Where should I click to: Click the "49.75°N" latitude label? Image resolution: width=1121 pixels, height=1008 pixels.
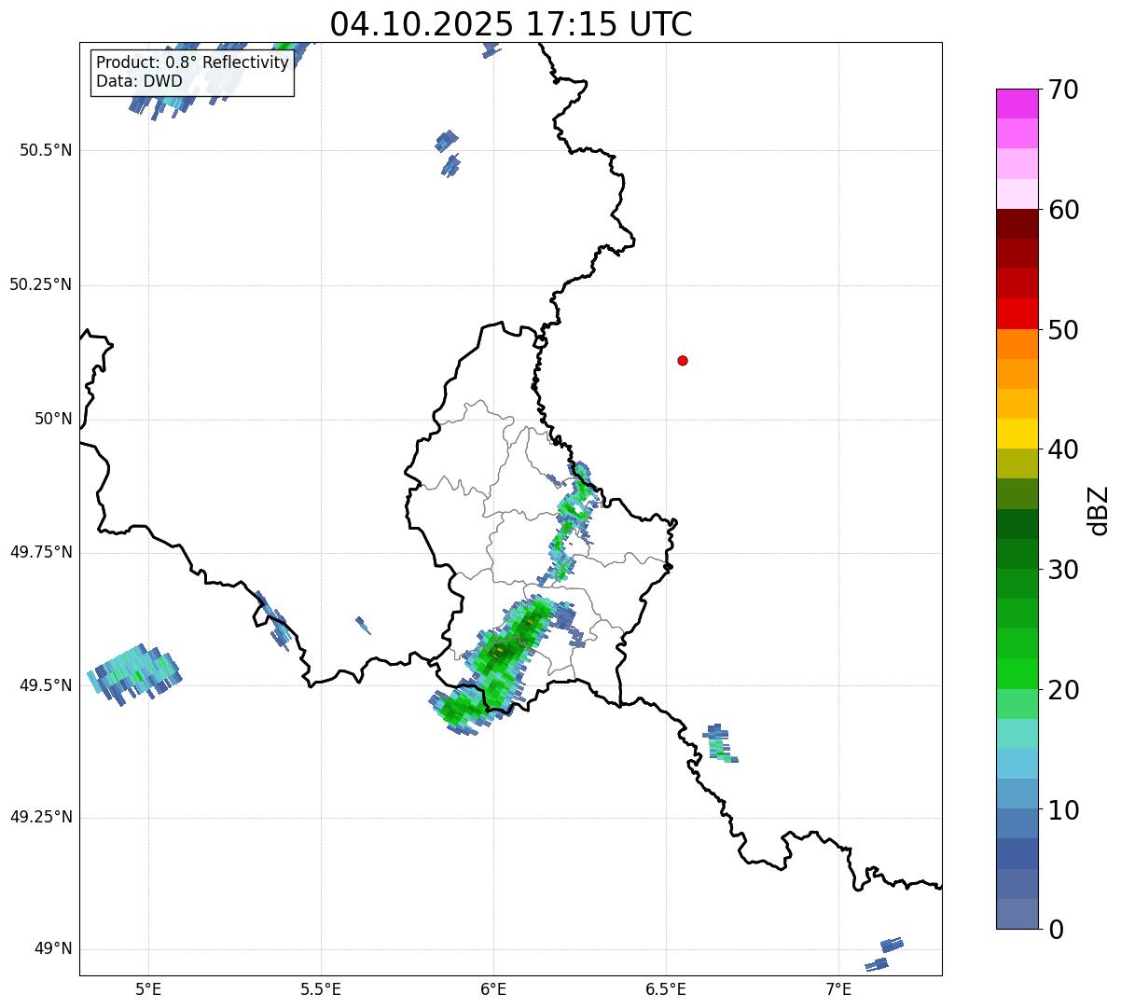(x=41, y=552)
